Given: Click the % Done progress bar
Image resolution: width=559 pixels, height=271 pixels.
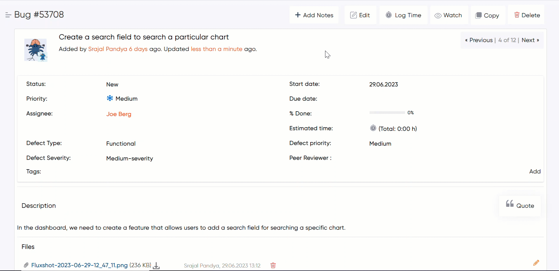Looking at the screenshot, I should pyautogui.click(x=387, y=113).
